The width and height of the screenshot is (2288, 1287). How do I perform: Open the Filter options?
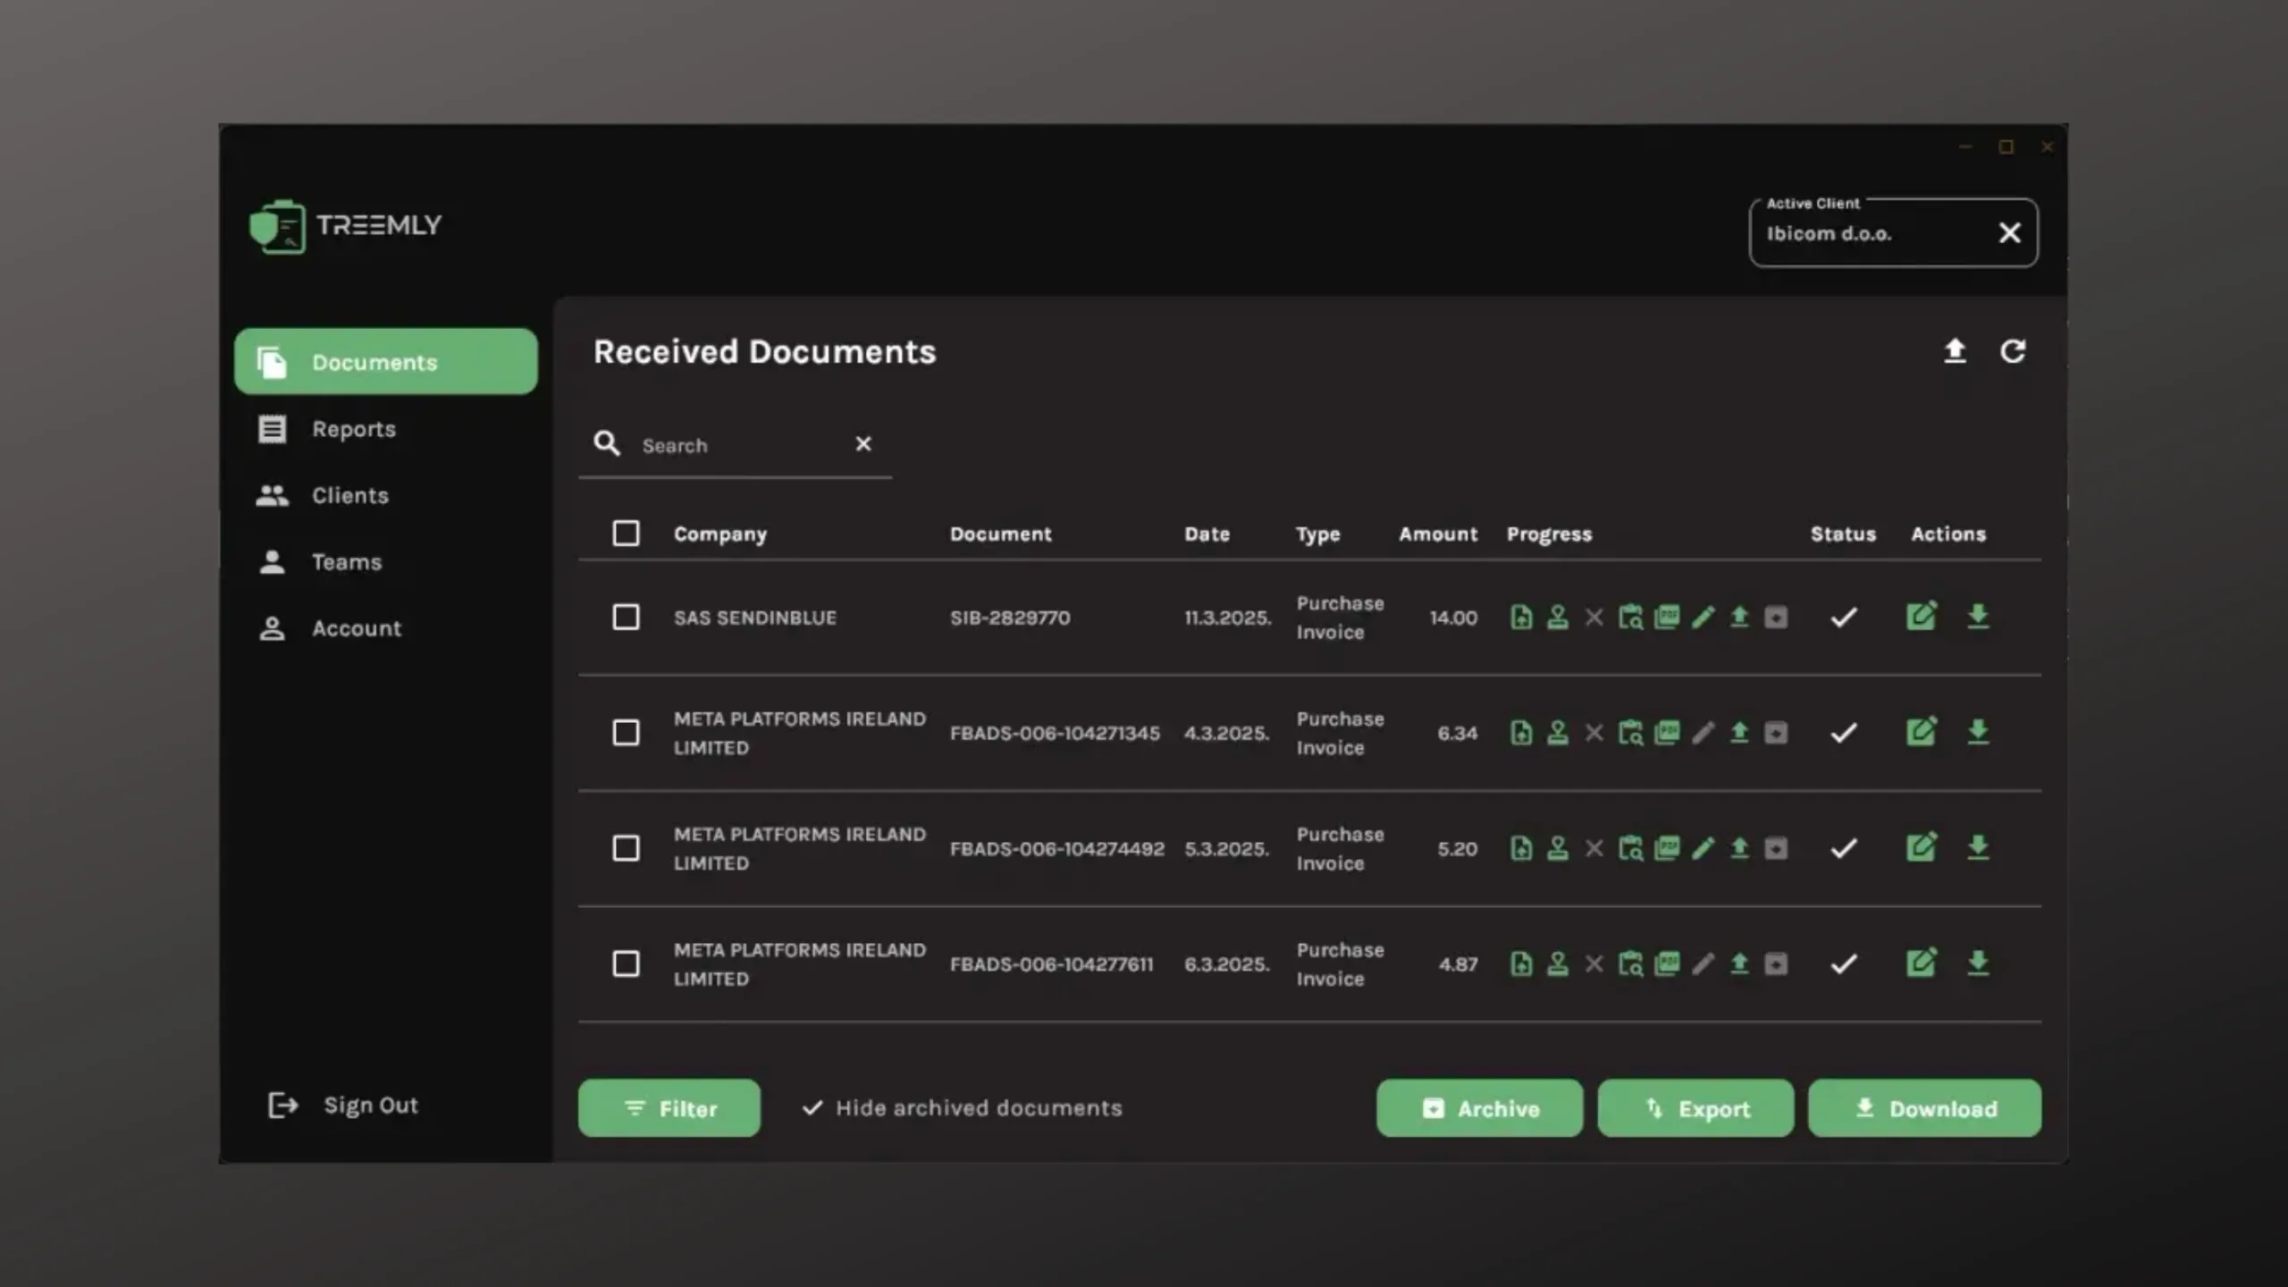(x=669, y=1108)
